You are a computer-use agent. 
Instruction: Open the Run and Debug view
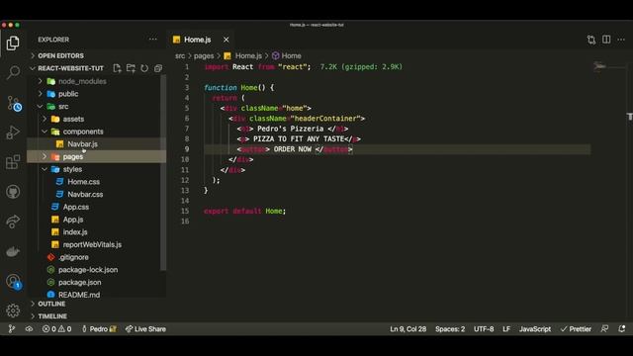[13, 133]
